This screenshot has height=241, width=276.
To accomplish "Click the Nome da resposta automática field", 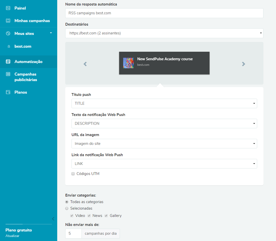I will tap(164, 13).
